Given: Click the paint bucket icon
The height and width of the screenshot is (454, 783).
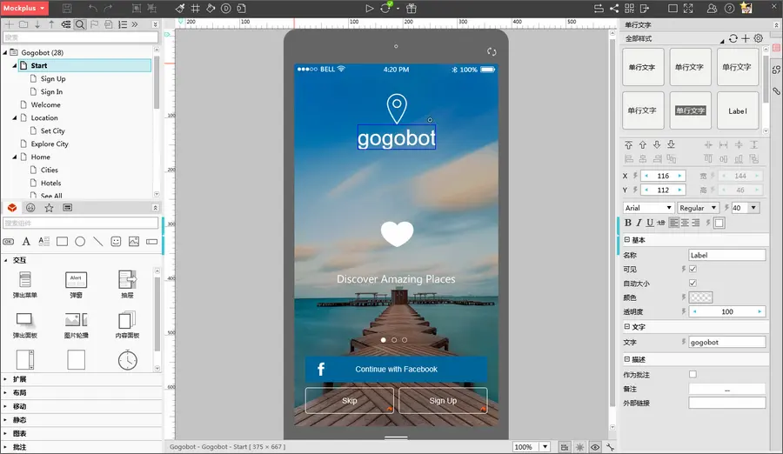Looking at the screenshot, I should point(211,9).
